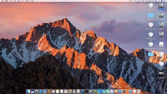Click the Wi-Fi status icon in menu bar

click(x=135, y=1)
